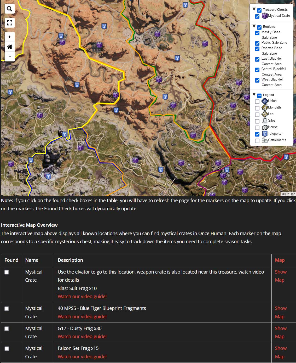Click Show Map for G17 Dusty Frag row

pos(281,332)
